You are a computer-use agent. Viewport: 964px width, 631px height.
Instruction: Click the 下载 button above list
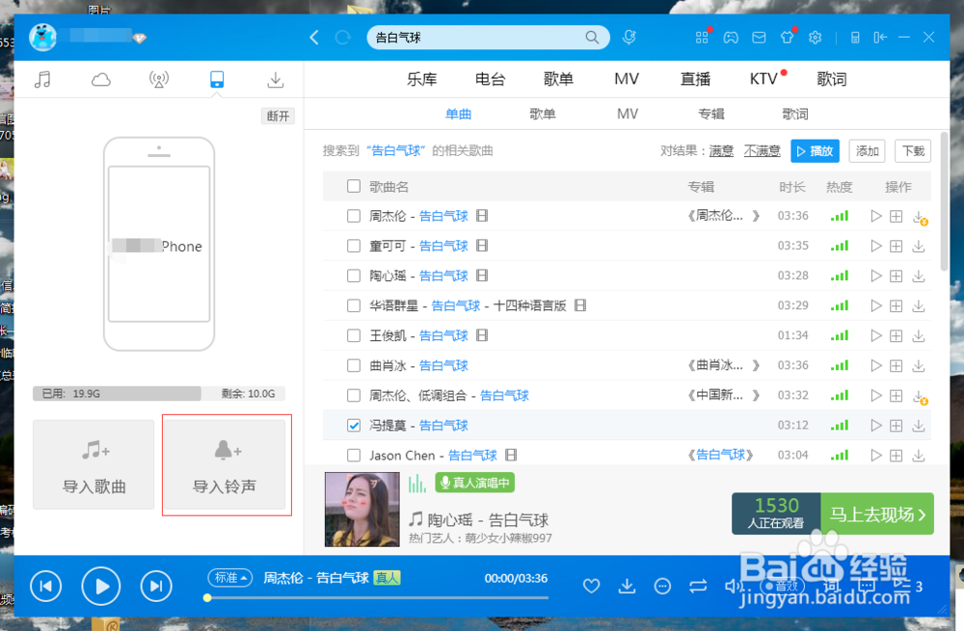tap(913, 151)
